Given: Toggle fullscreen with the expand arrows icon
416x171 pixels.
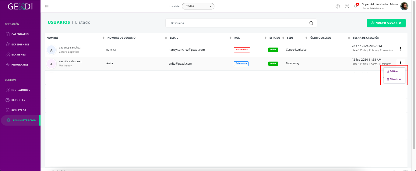Looking at the screenshot, I should click(347, 6).
